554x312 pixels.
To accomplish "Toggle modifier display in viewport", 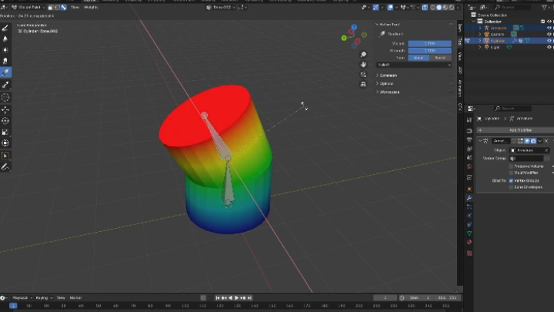I will [x=527, y=141].
